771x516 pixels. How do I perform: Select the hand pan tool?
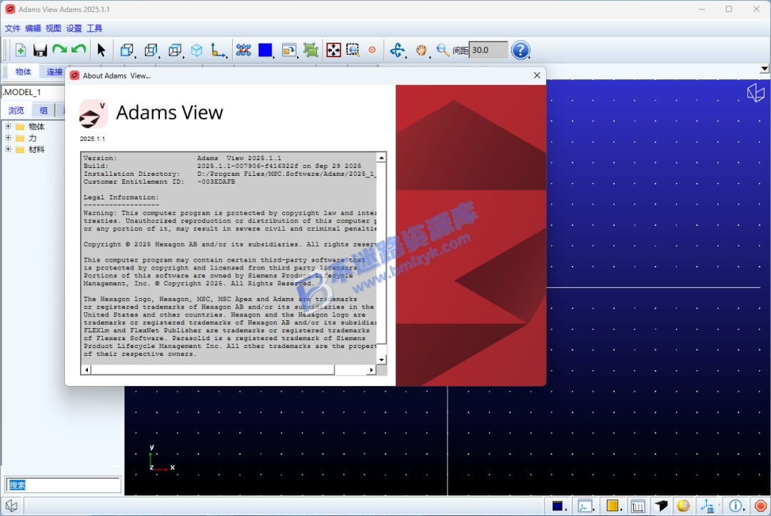pyautogui.click(x=421, y=50)
